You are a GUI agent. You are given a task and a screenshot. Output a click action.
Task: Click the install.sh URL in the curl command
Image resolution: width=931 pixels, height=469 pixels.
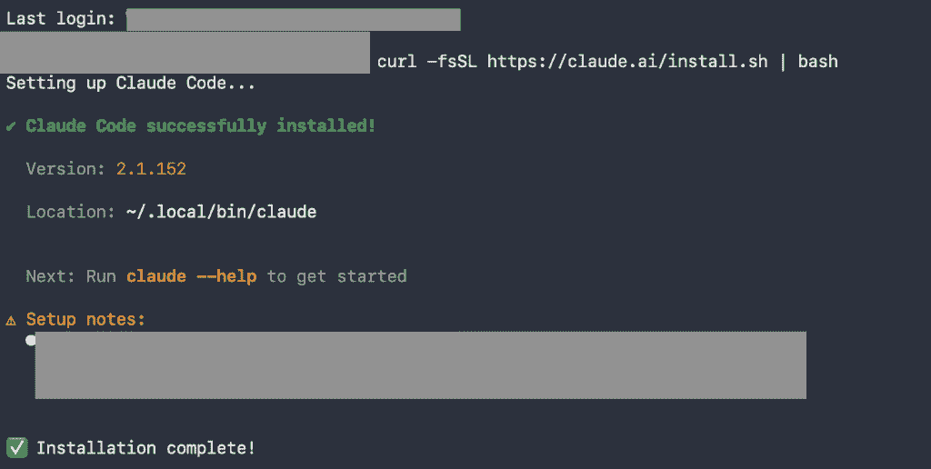coord(627,61)
